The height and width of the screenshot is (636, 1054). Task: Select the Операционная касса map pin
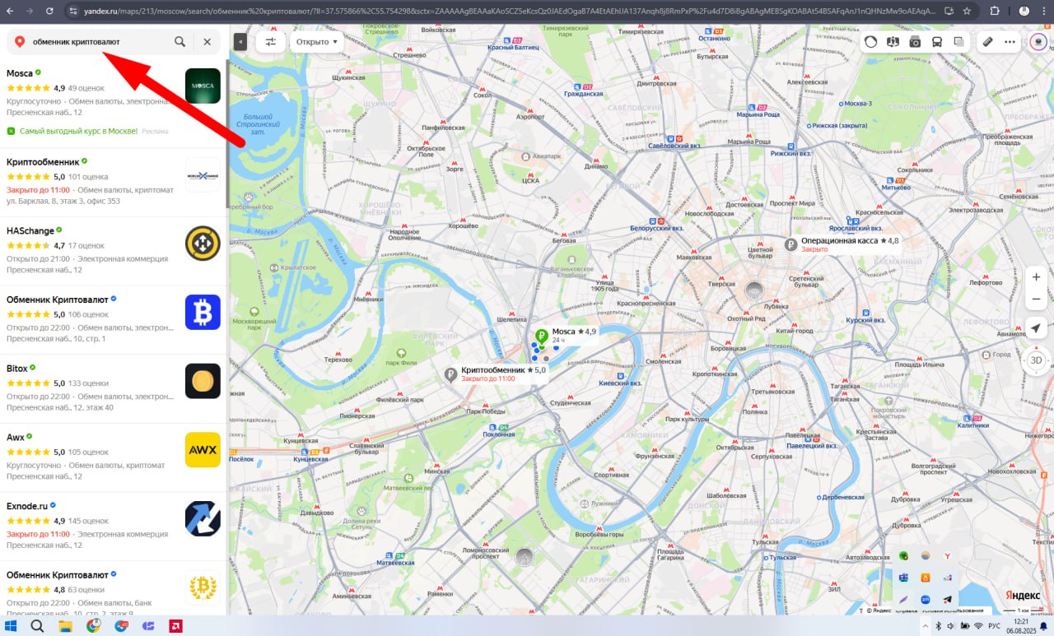pos(790,244)
